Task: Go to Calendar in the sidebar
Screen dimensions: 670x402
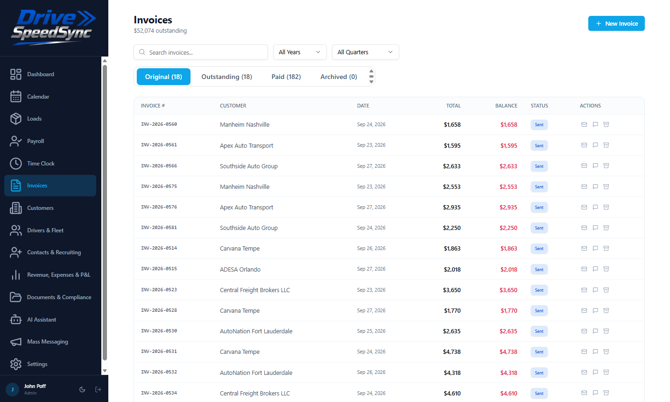Action: (x=50, y=97)
